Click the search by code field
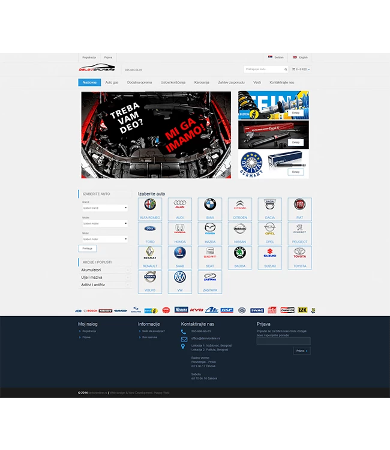Viewport: 390px width, 450px height. pos(263,70)
